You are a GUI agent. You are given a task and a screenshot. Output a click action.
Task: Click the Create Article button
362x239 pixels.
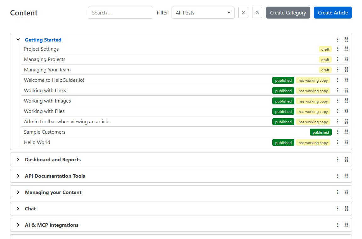click(333, 13)
